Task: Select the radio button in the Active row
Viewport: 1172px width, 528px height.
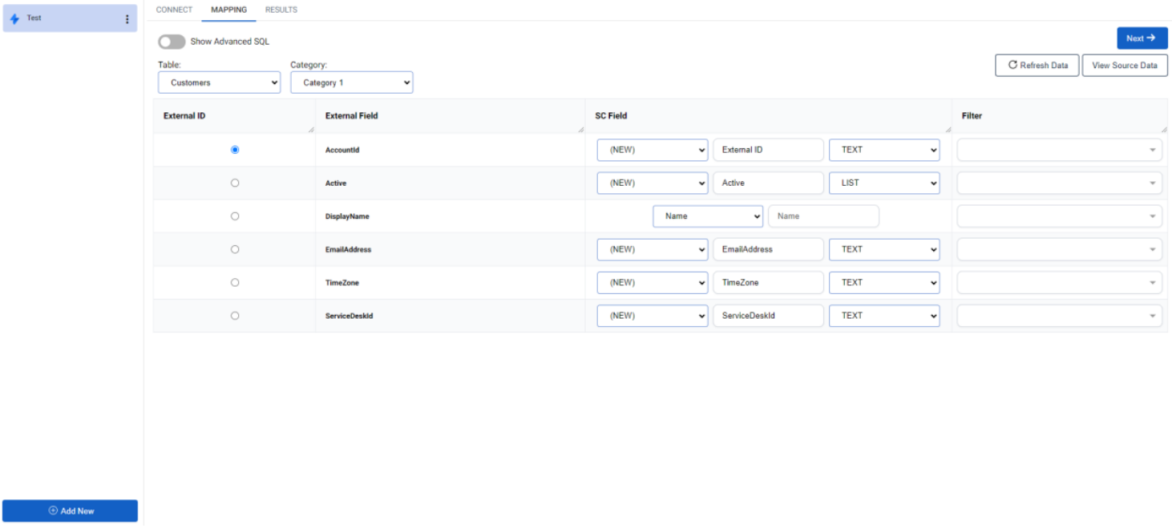Action: click(235, 183)
